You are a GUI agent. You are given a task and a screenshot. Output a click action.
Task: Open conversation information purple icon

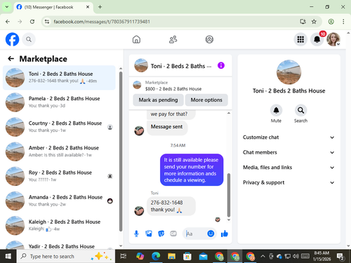click(x=221, y=65)
